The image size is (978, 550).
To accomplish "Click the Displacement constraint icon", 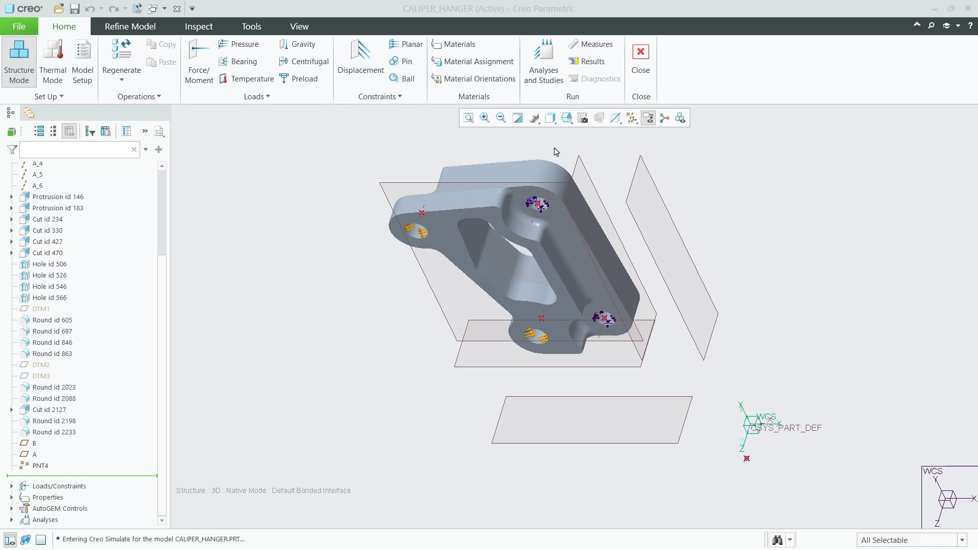I will point(361,57).
